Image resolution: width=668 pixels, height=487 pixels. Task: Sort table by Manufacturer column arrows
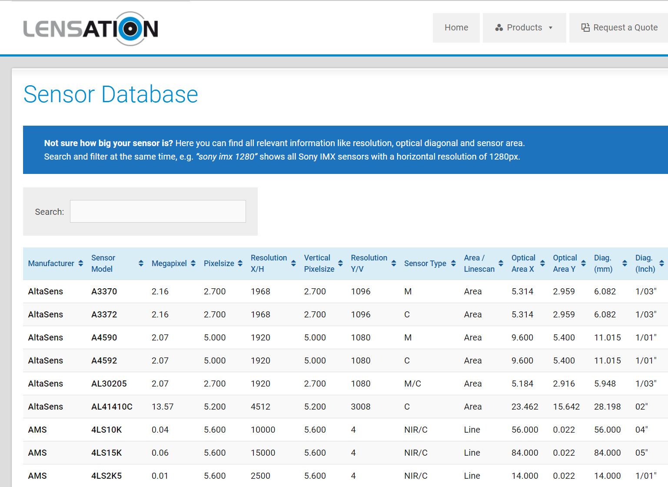pos(80,264)
